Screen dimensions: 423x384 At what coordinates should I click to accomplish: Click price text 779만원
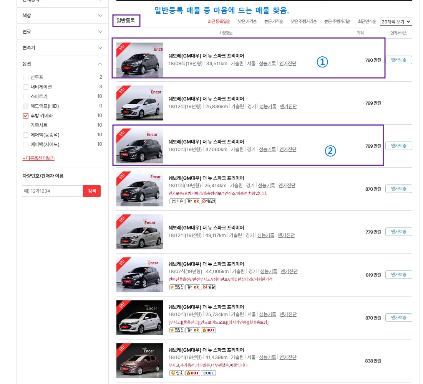coord(373,232)
